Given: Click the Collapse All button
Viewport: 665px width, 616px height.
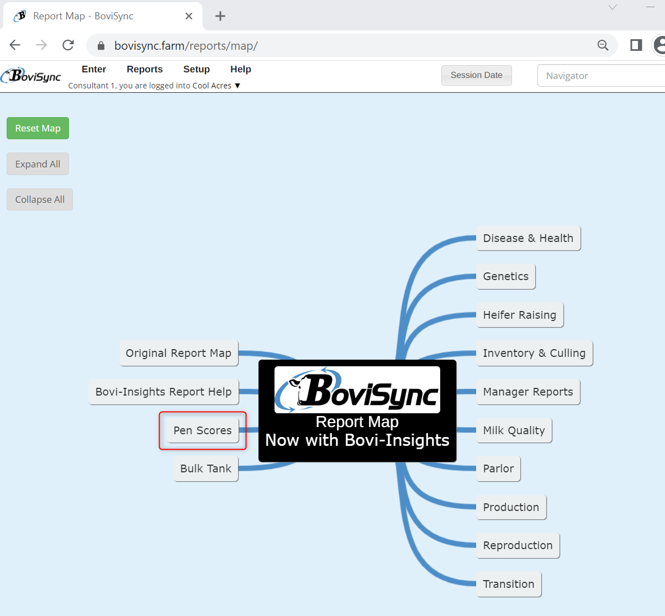Looking at the screenshot, I should point(40,199).
